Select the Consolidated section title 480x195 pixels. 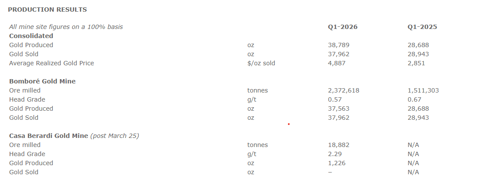31,36
